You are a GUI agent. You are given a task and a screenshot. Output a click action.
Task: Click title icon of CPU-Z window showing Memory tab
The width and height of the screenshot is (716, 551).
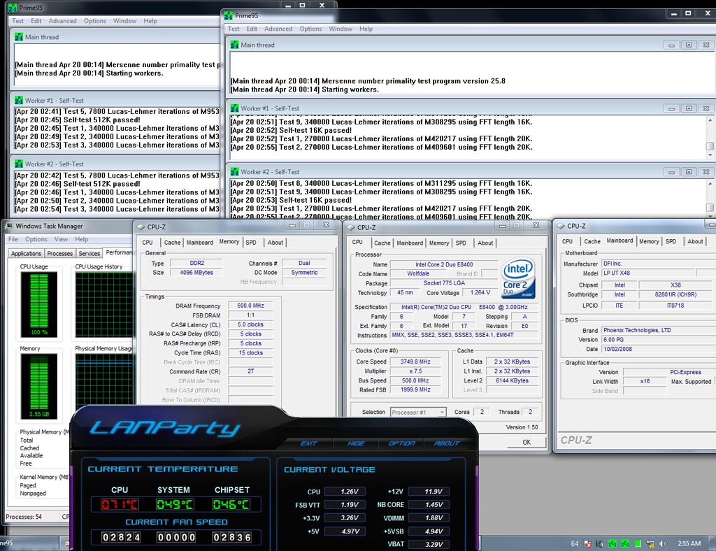141,227
